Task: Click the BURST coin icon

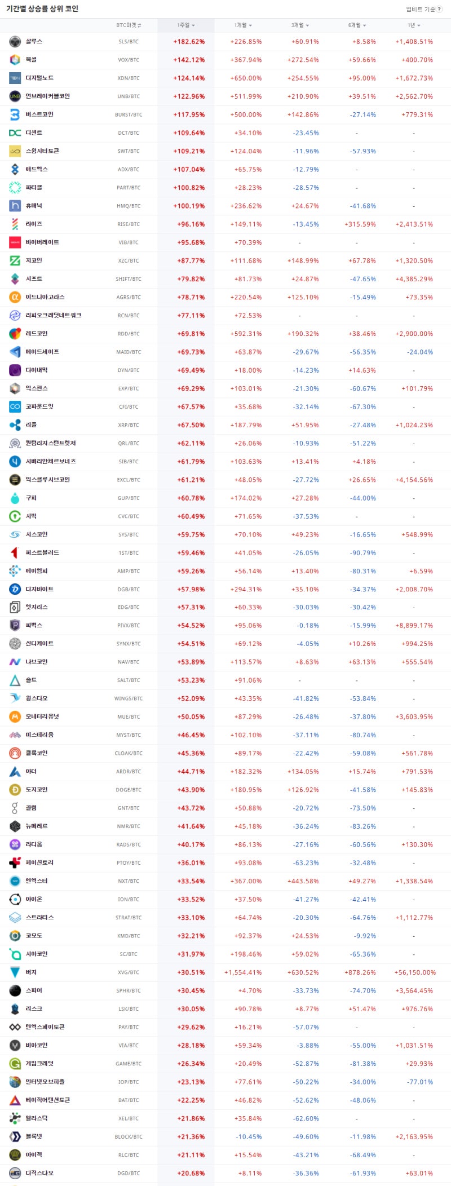Action: click(x=15, y=114)
